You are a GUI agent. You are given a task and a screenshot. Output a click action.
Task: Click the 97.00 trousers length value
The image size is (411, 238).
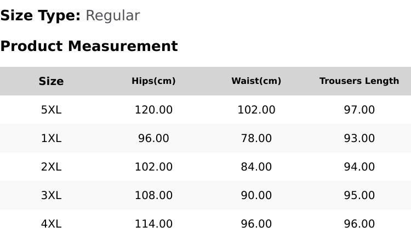click(x=359, y=110)
